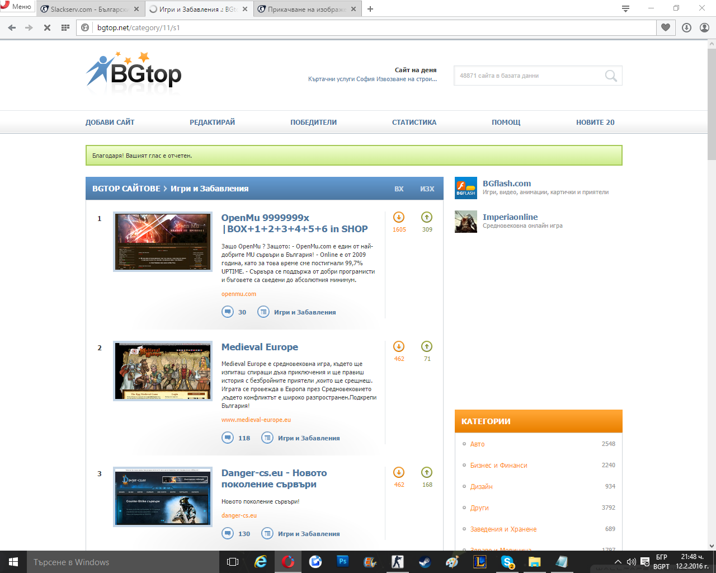Add page to bookmarks with heart icon
This screenshot has height=573, width=716.
[666, 27]
